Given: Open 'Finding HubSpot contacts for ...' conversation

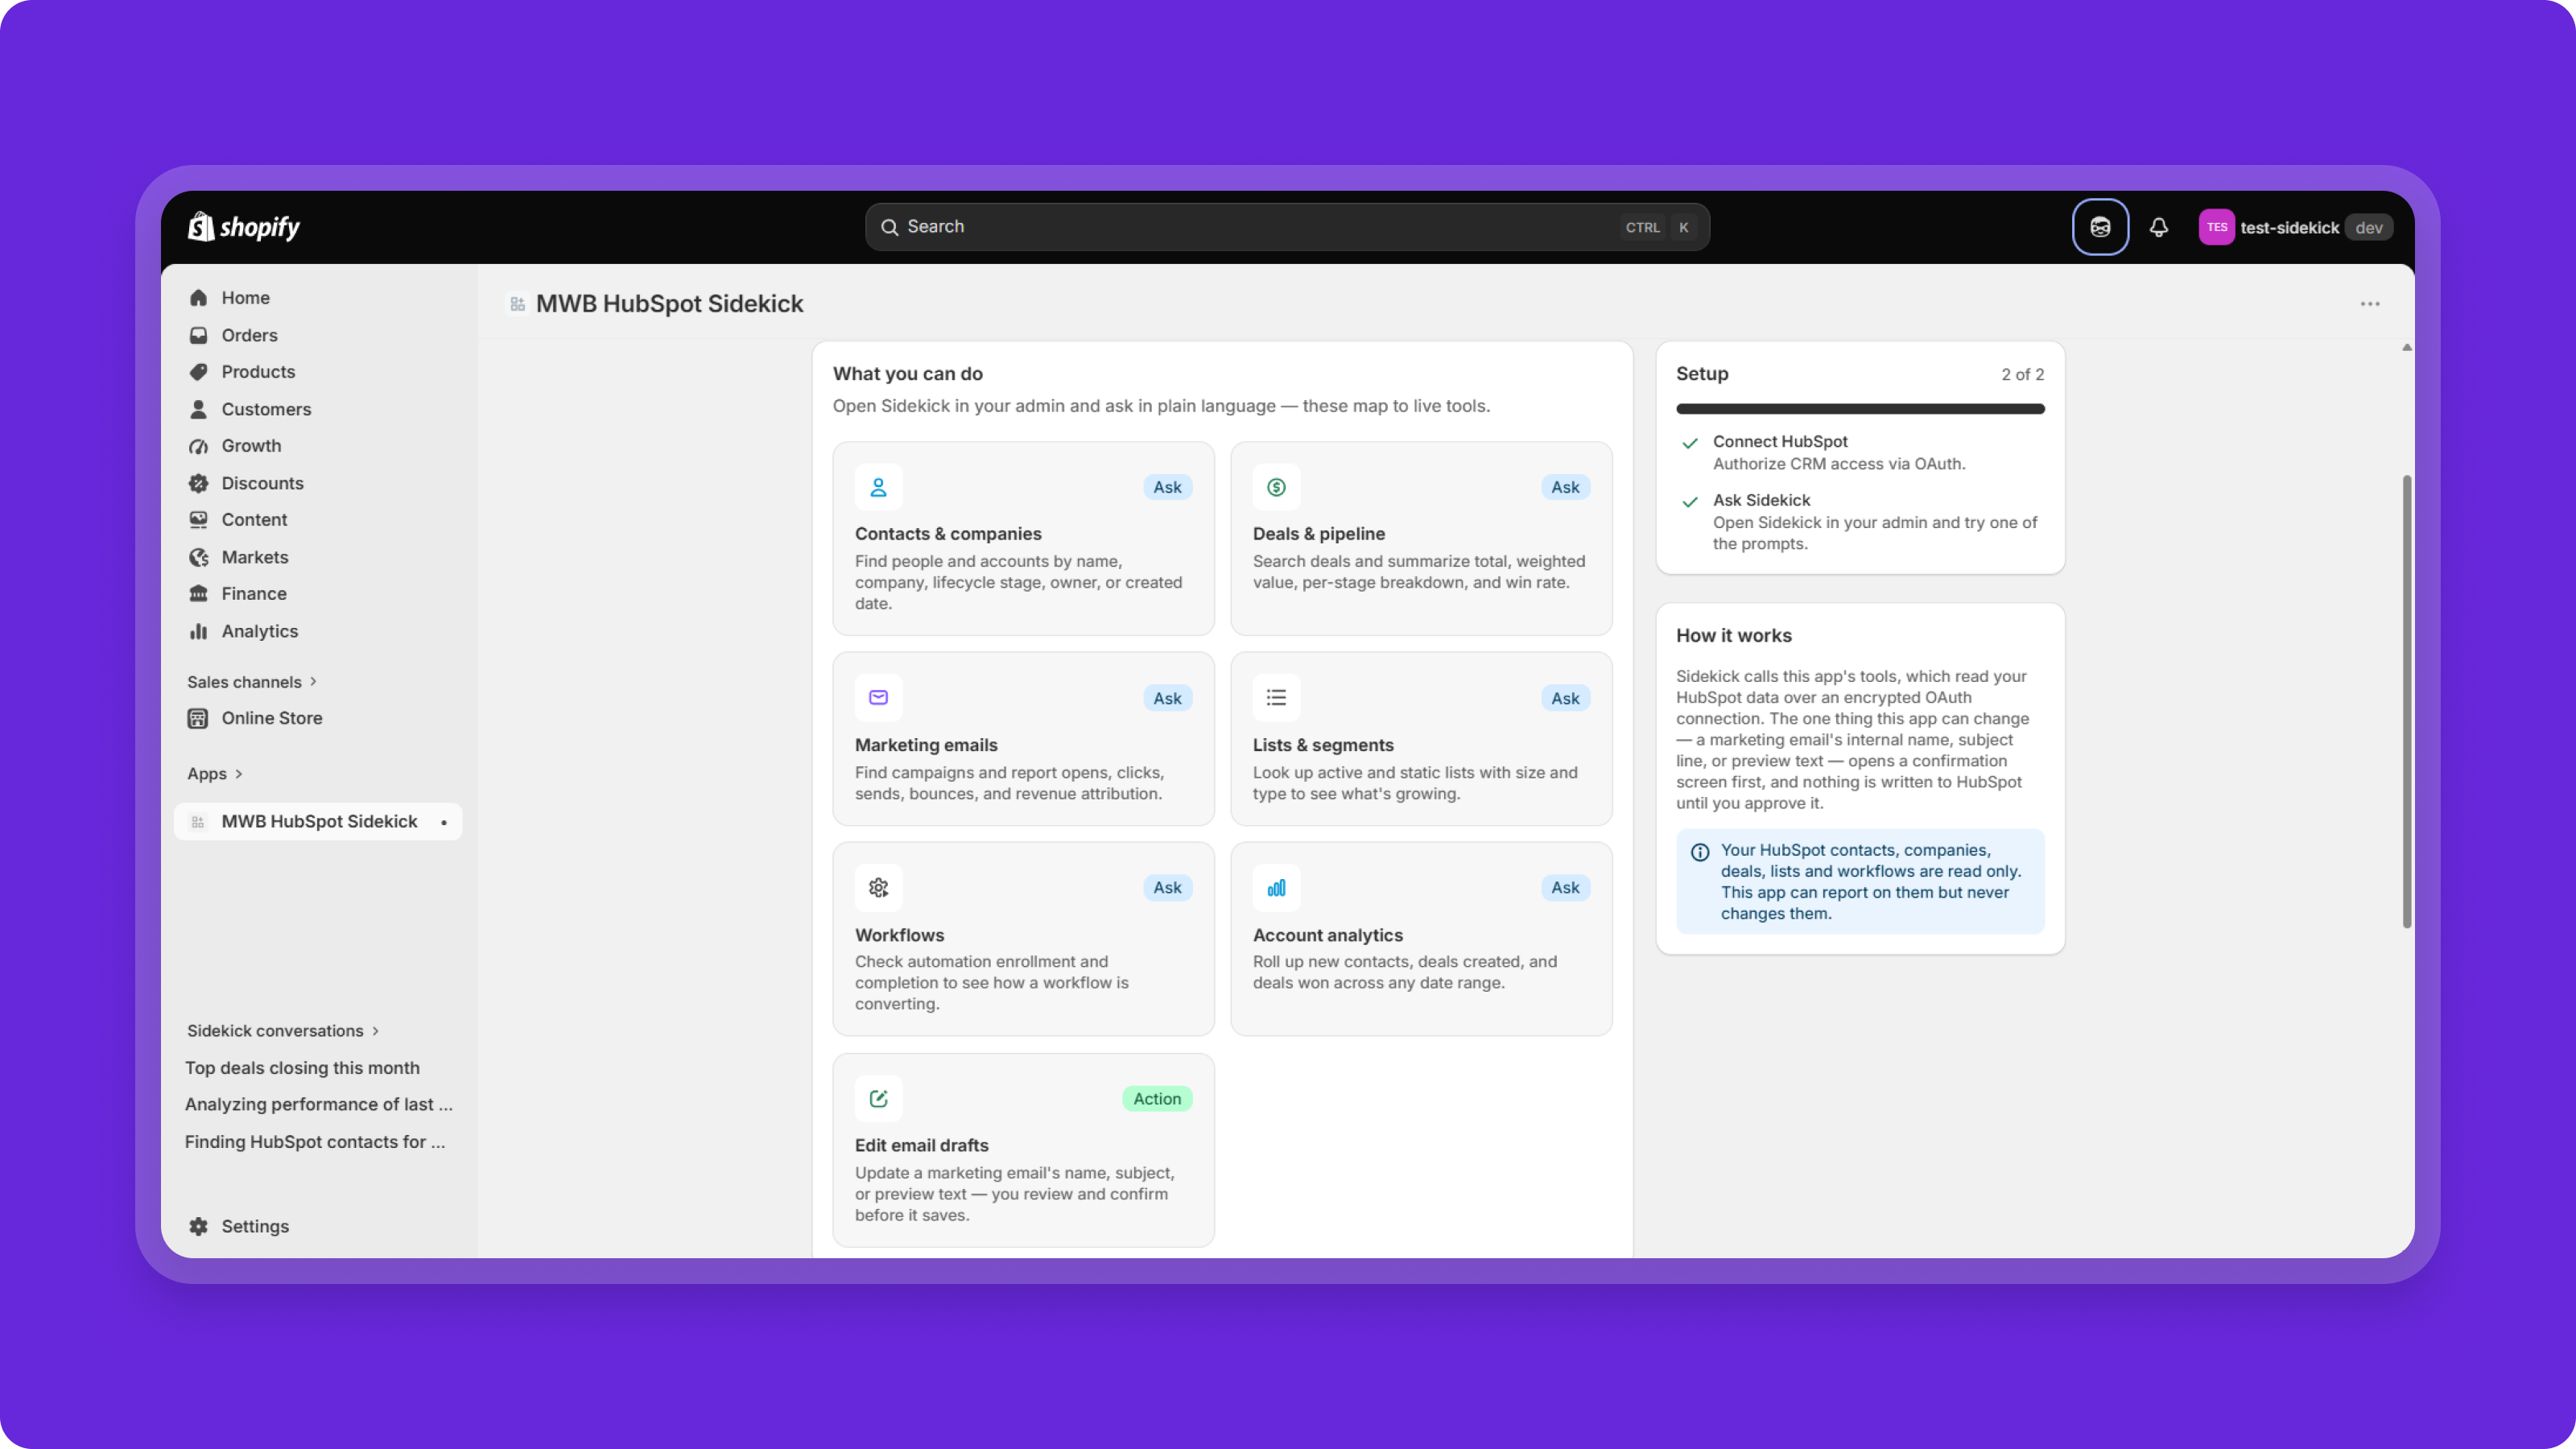Looking at the screenshot, I should (315, 1141).
